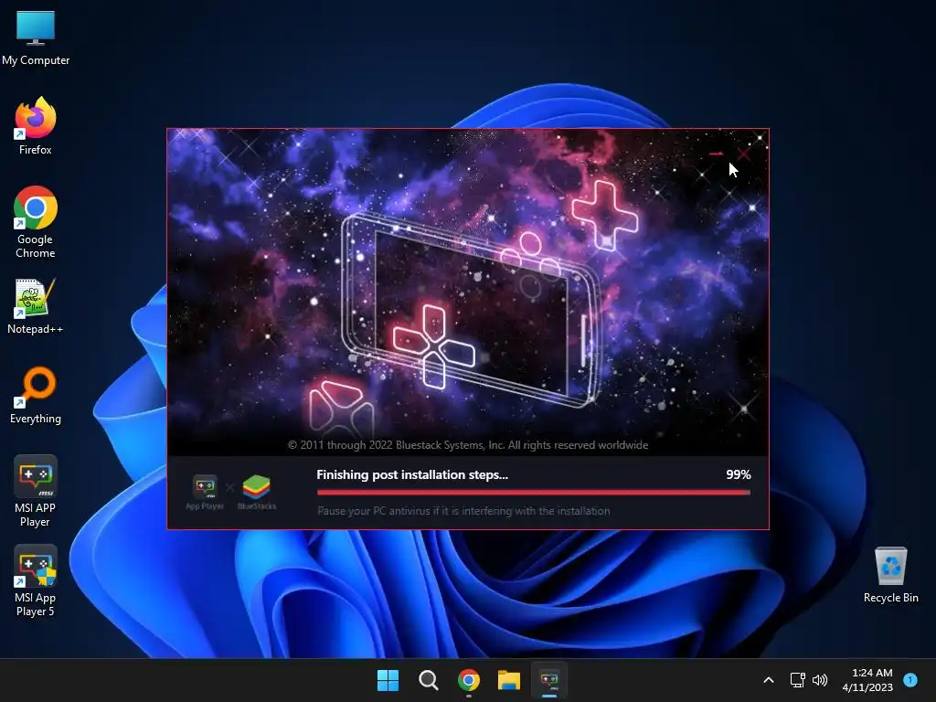Click the 'Pause your PC antivirus' hint text

tap(463, 511)
